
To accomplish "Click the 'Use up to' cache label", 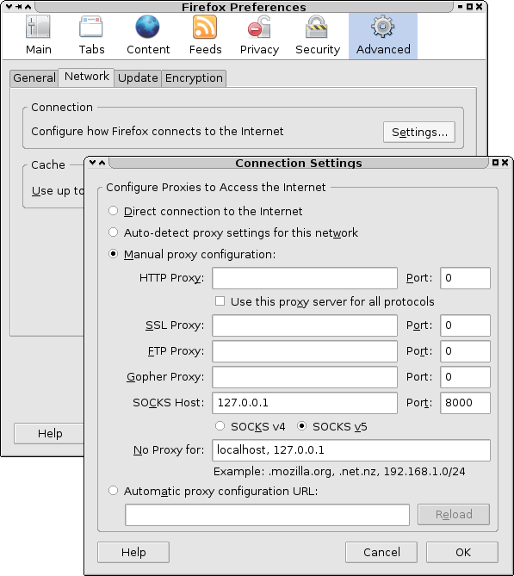I will [58, 191].
